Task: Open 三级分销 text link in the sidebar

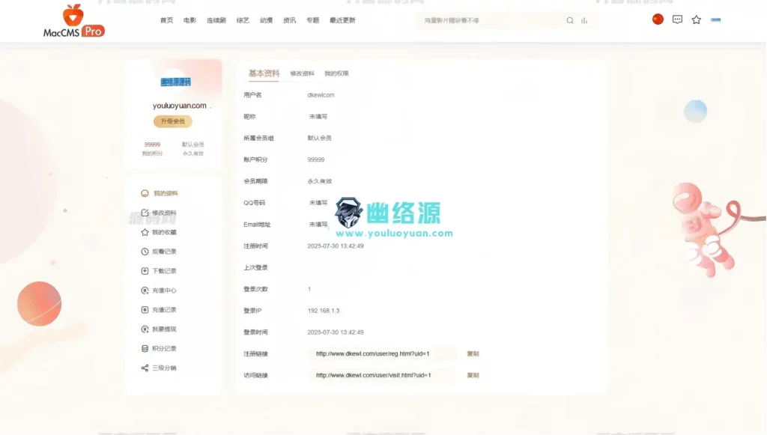Action: (164, 368)
